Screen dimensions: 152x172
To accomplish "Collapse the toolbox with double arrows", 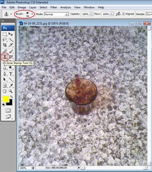I will [2, 21].
